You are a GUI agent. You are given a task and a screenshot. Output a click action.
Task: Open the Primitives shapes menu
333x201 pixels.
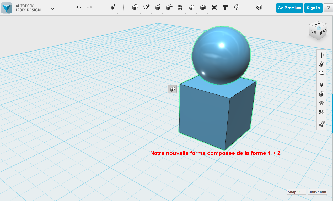(x=135, y=8)
